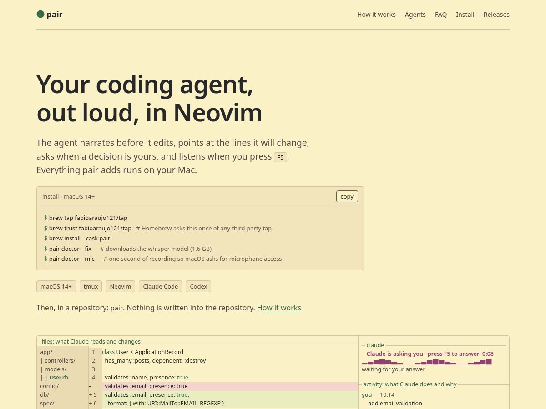Click added line with EMAIL_REGEXP format
This screenshot has width=546, height=409.
click(223, 403)
